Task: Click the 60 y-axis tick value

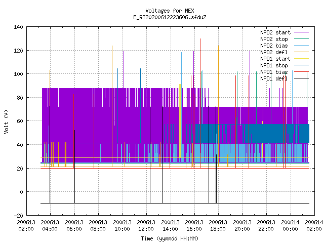Action: pos(20,121)
